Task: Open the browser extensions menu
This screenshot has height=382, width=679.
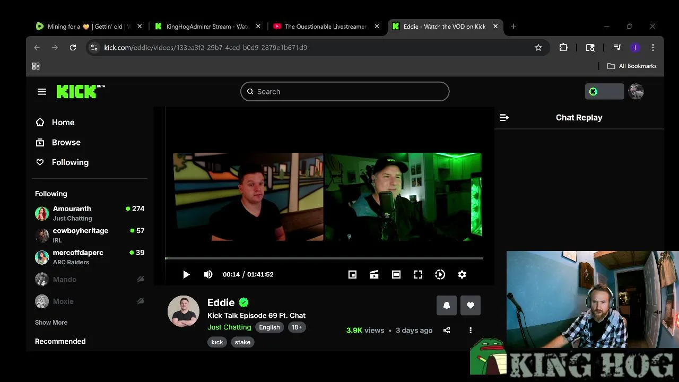Action: [x=563, y=48]
